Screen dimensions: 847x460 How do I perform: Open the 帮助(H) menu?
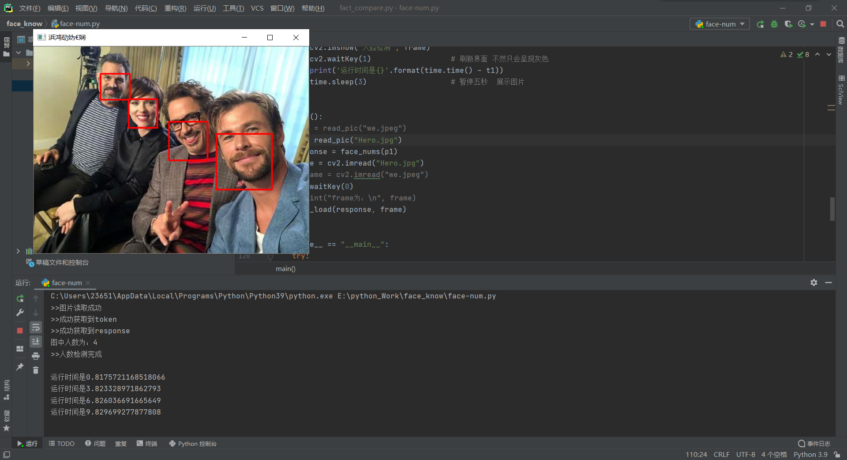pos(313,8)
